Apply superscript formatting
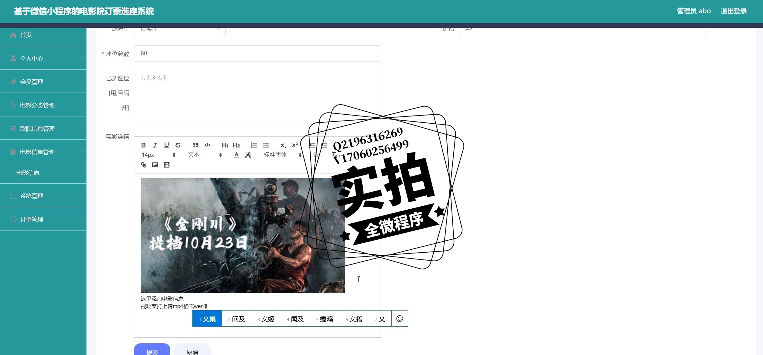763x355 pixels. [295, 145]
